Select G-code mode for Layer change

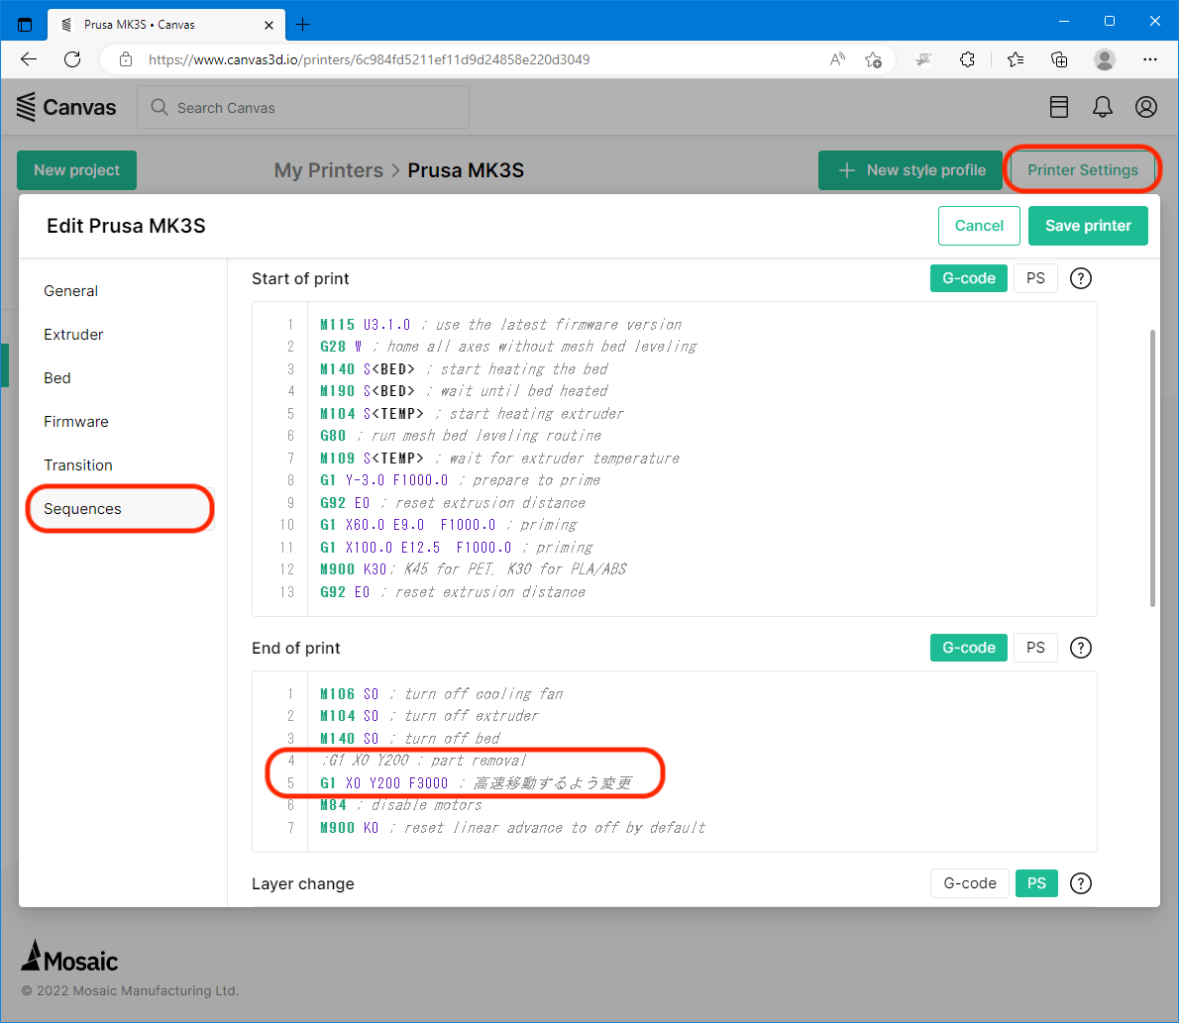(970, 883)
